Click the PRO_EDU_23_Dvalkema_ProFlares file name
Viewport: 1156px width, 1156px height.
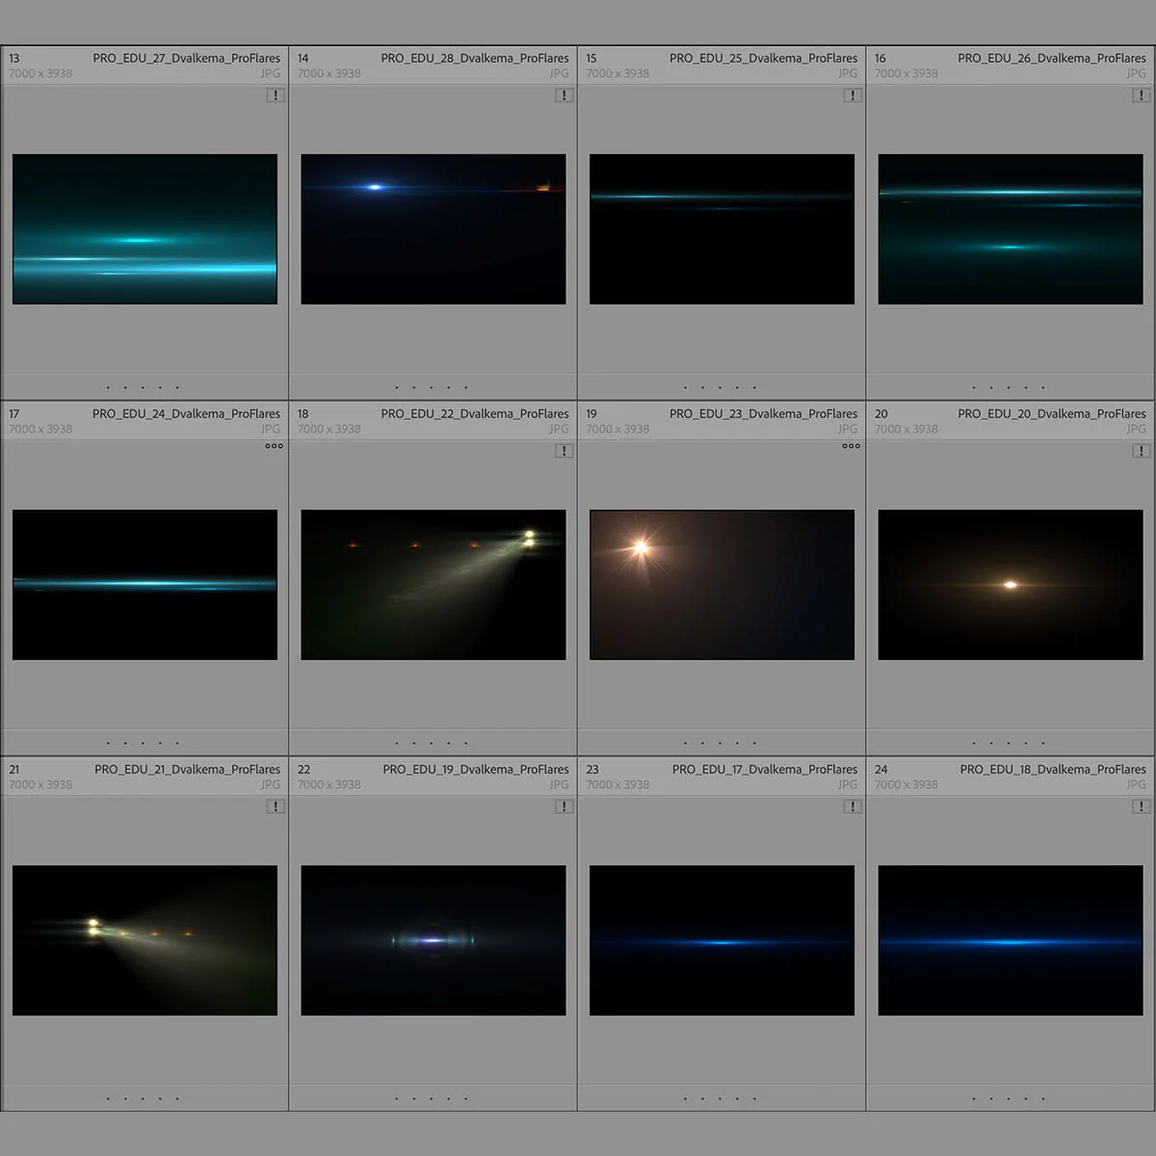point(763,413)
